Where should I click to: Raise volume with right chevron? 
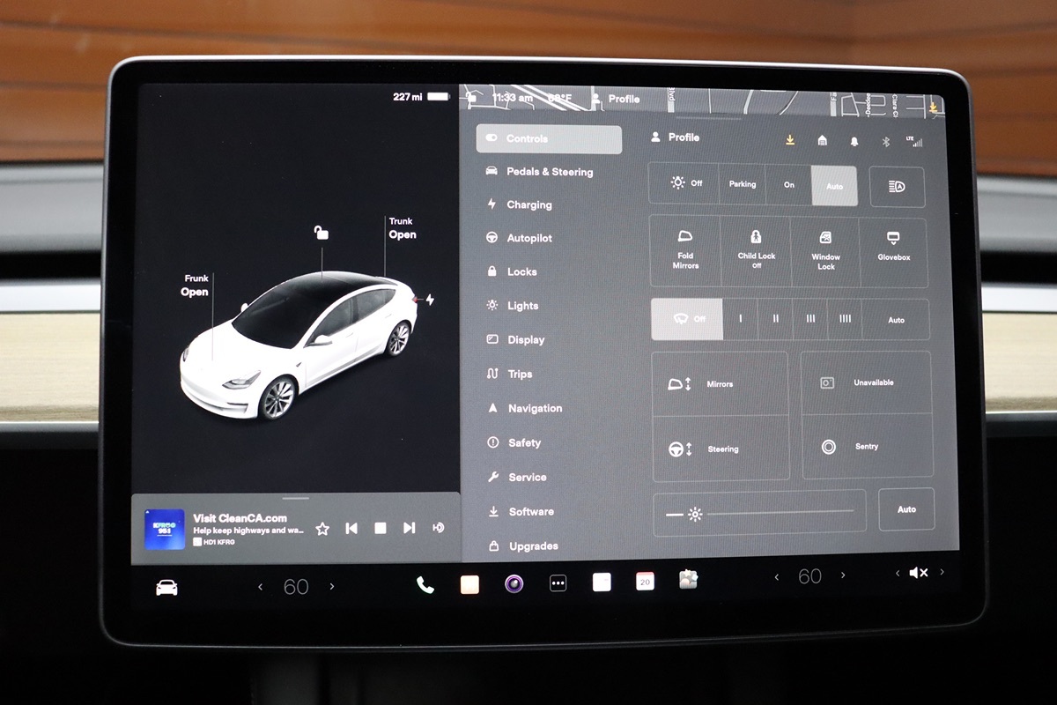(942, 572)
